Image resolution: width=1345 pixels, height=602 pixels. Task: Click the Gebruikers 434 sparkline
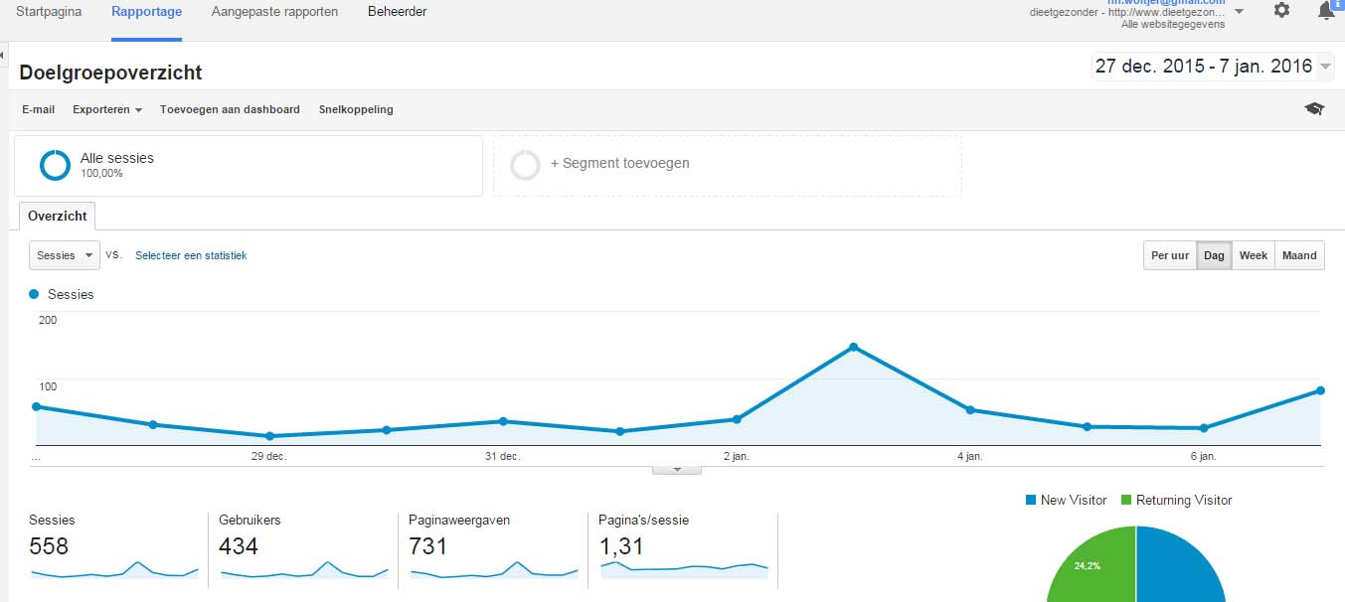click(304, 569)
